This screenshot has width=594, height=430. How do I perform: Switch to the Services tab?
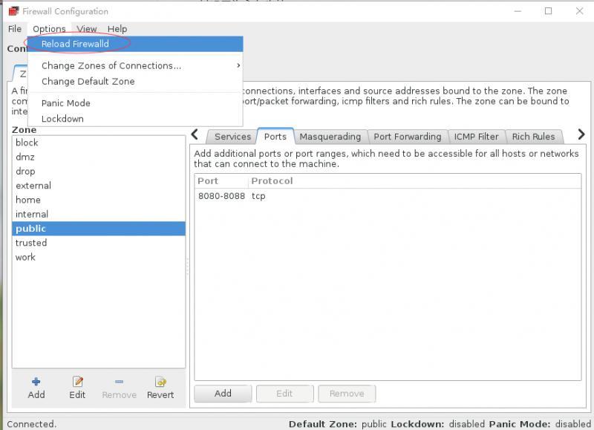pos(232,137)
